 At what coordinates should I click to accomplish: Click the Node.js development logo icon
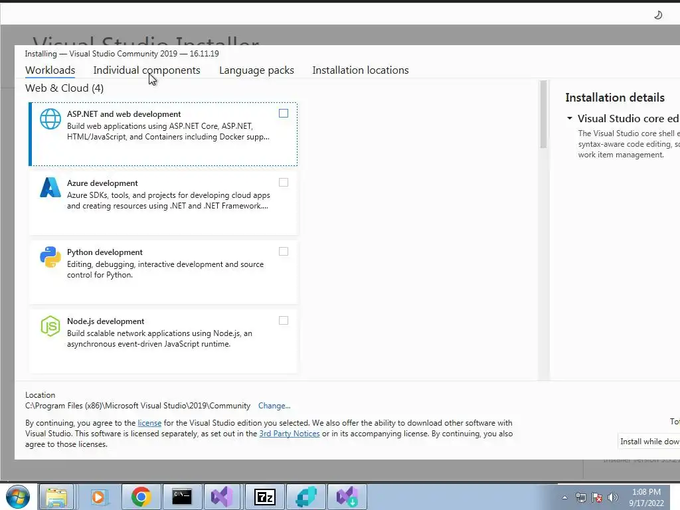[x=50, y=325]
